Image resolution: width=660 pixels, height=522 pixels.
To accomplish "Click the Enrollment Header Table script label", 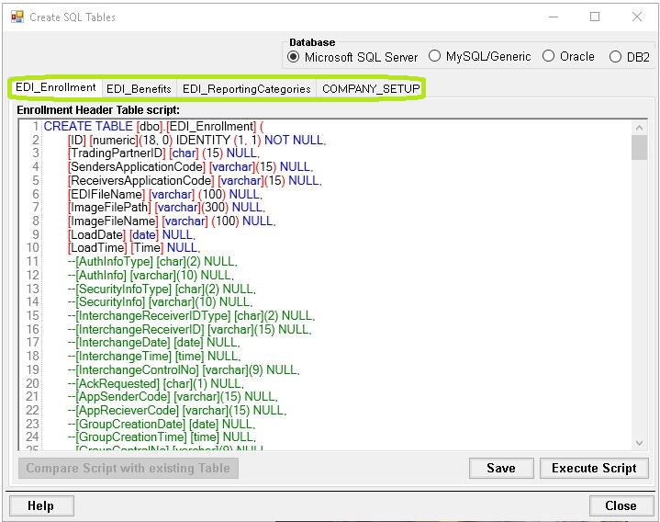I will pos(98,110).
